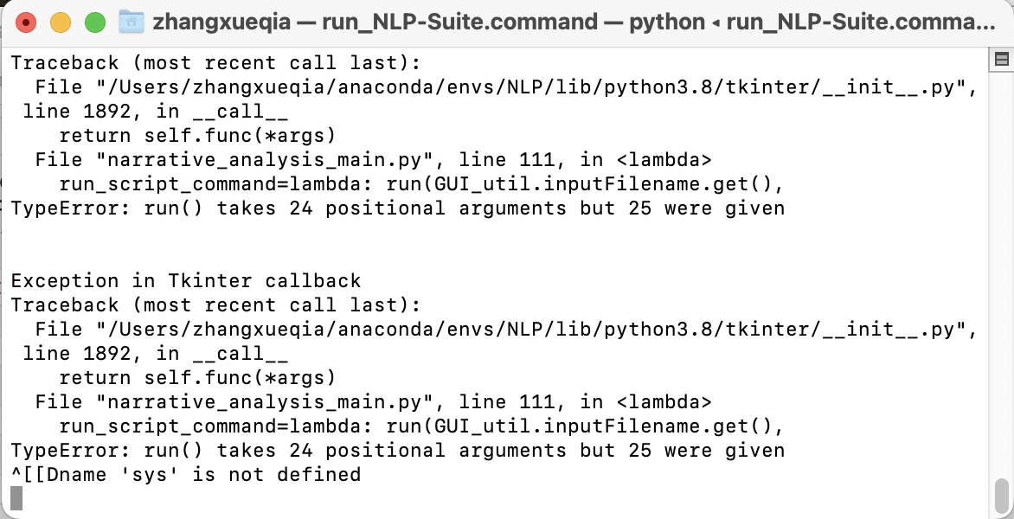Click 'name sys is not defined' line
1014x519 pixels.
coord(185,474)
